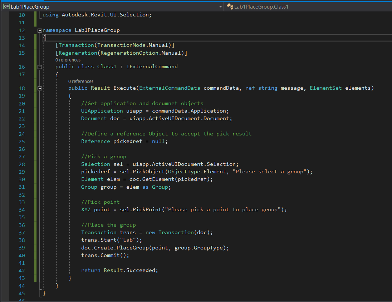Screen dimensions: 392x302
Task: Click the C# project icon in navigation bar
Action: click(x=6, y=7)
